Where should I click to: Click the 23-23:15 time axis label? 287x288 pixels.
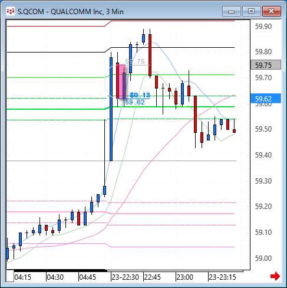[x=222, y=277]
